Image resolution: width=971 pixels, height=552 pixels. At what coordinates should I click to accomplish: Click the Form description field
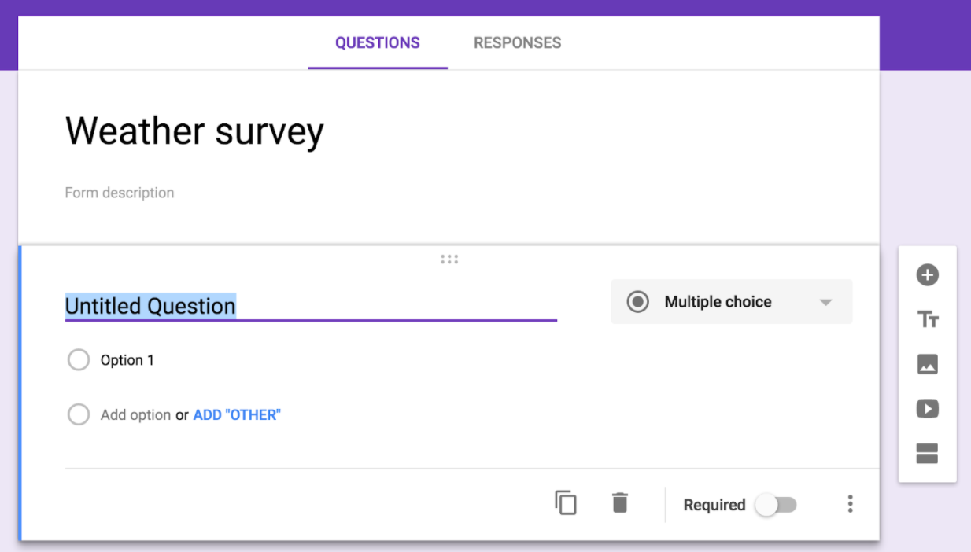120,193
